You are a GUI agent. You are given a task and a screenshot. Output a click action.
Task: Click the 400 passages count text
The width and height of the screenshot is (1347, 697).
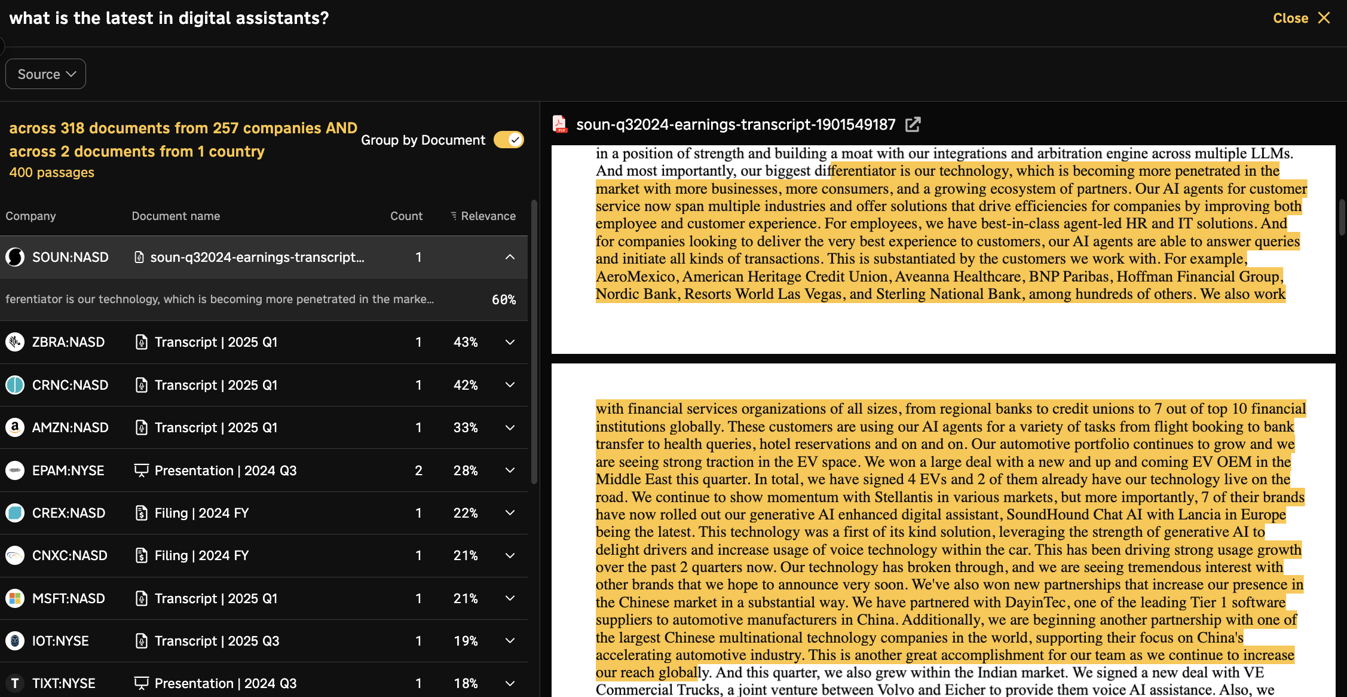click(52, 173)
